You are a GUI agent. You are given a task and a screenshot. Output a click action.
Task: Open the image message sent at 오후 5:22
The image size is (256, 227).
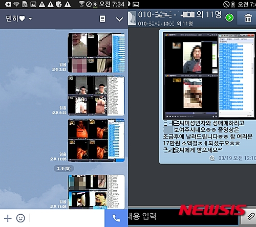[96, 96]
